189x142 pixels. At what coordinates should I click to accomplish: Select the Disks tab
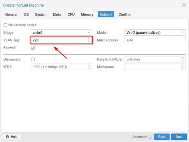pos(57,15)
